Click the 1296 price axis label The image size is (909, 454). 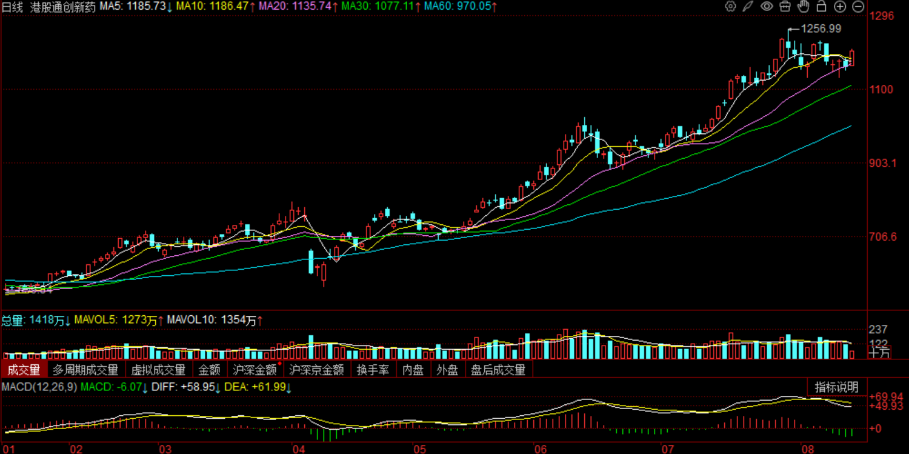point(882,16)
